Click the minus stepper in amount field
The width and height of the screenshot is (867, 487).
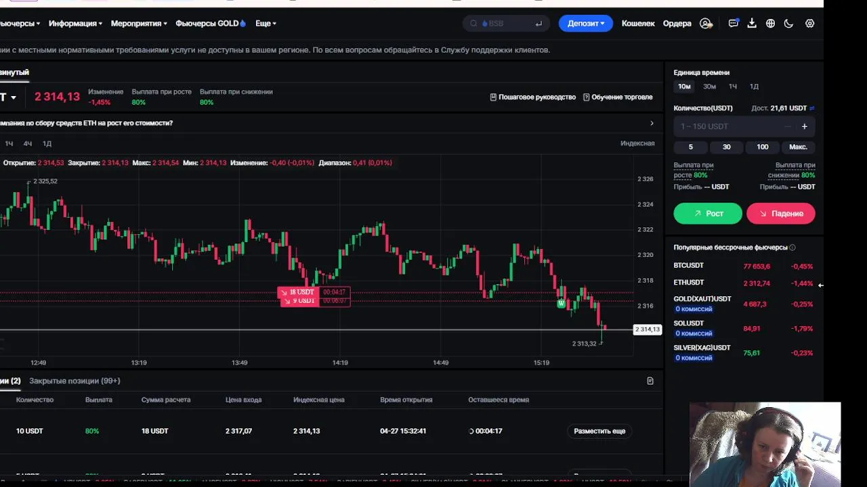pos(788,126)
